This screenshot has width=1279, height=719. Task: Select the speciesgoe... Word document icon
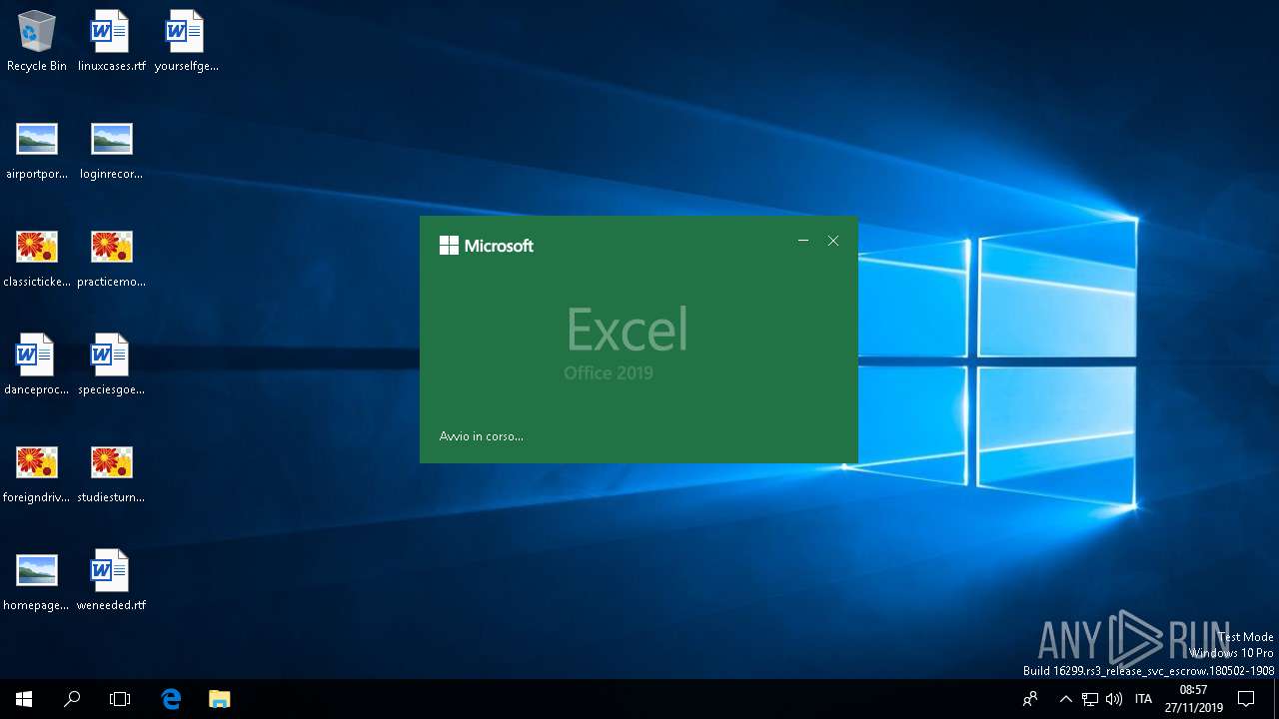click(x=111, y=364)
